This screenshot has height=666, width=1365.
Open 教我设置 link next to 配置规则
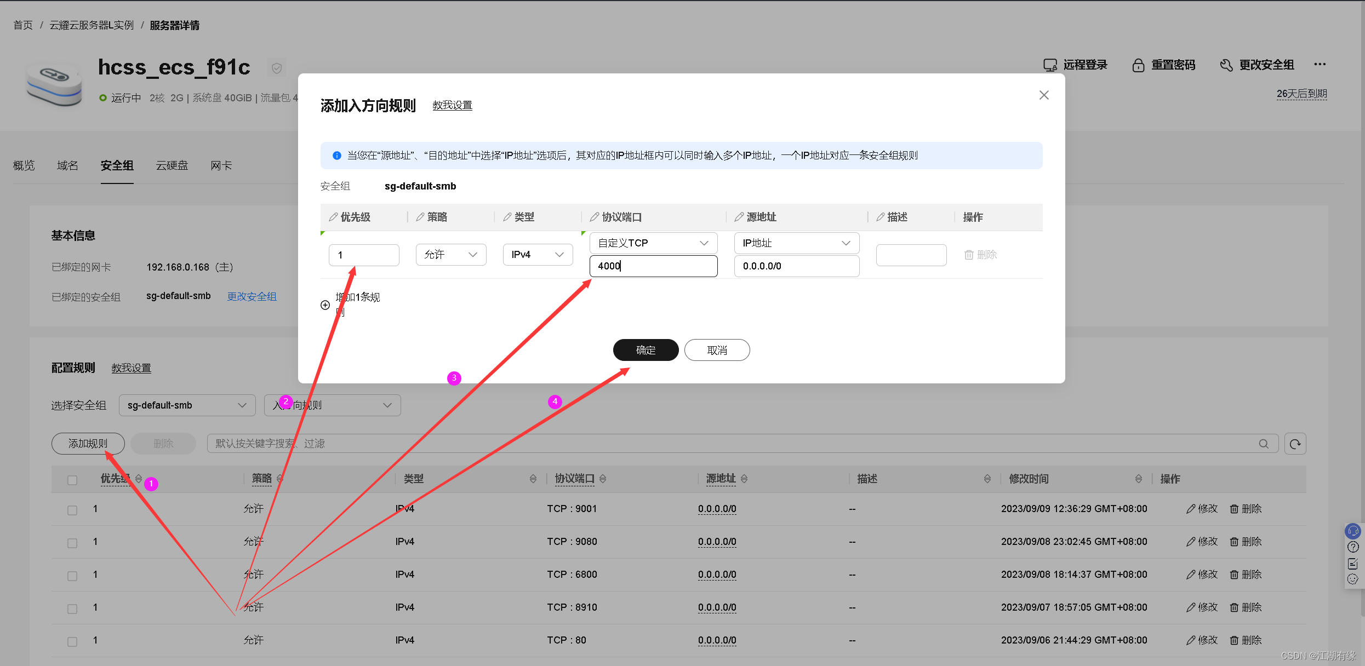click(132, 368)
